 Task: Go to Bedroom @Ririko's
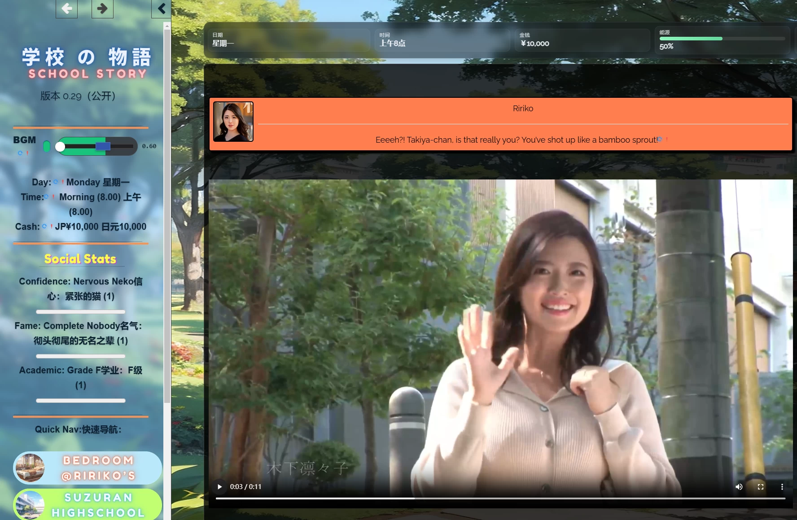(98, 468)
